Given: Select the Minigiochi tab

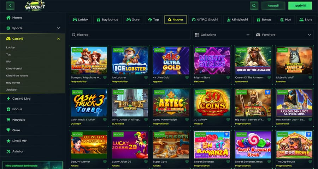Looking at the screenshot, I should point(237,20).
